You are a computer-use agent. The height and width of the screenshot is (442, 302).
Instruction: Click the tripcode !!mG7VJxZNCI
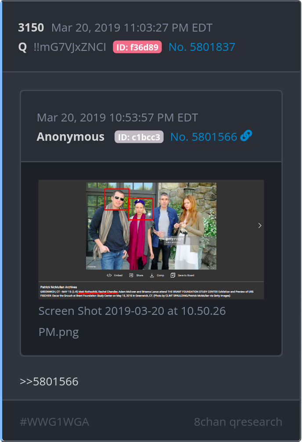(70, 47)
